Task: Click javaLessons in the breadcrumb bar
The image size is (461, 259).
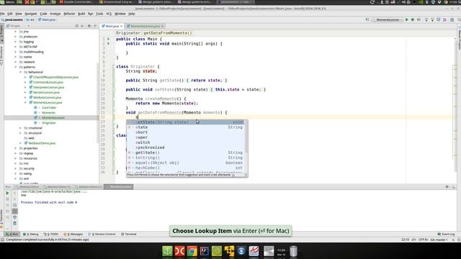Action: tap(12, 19)
